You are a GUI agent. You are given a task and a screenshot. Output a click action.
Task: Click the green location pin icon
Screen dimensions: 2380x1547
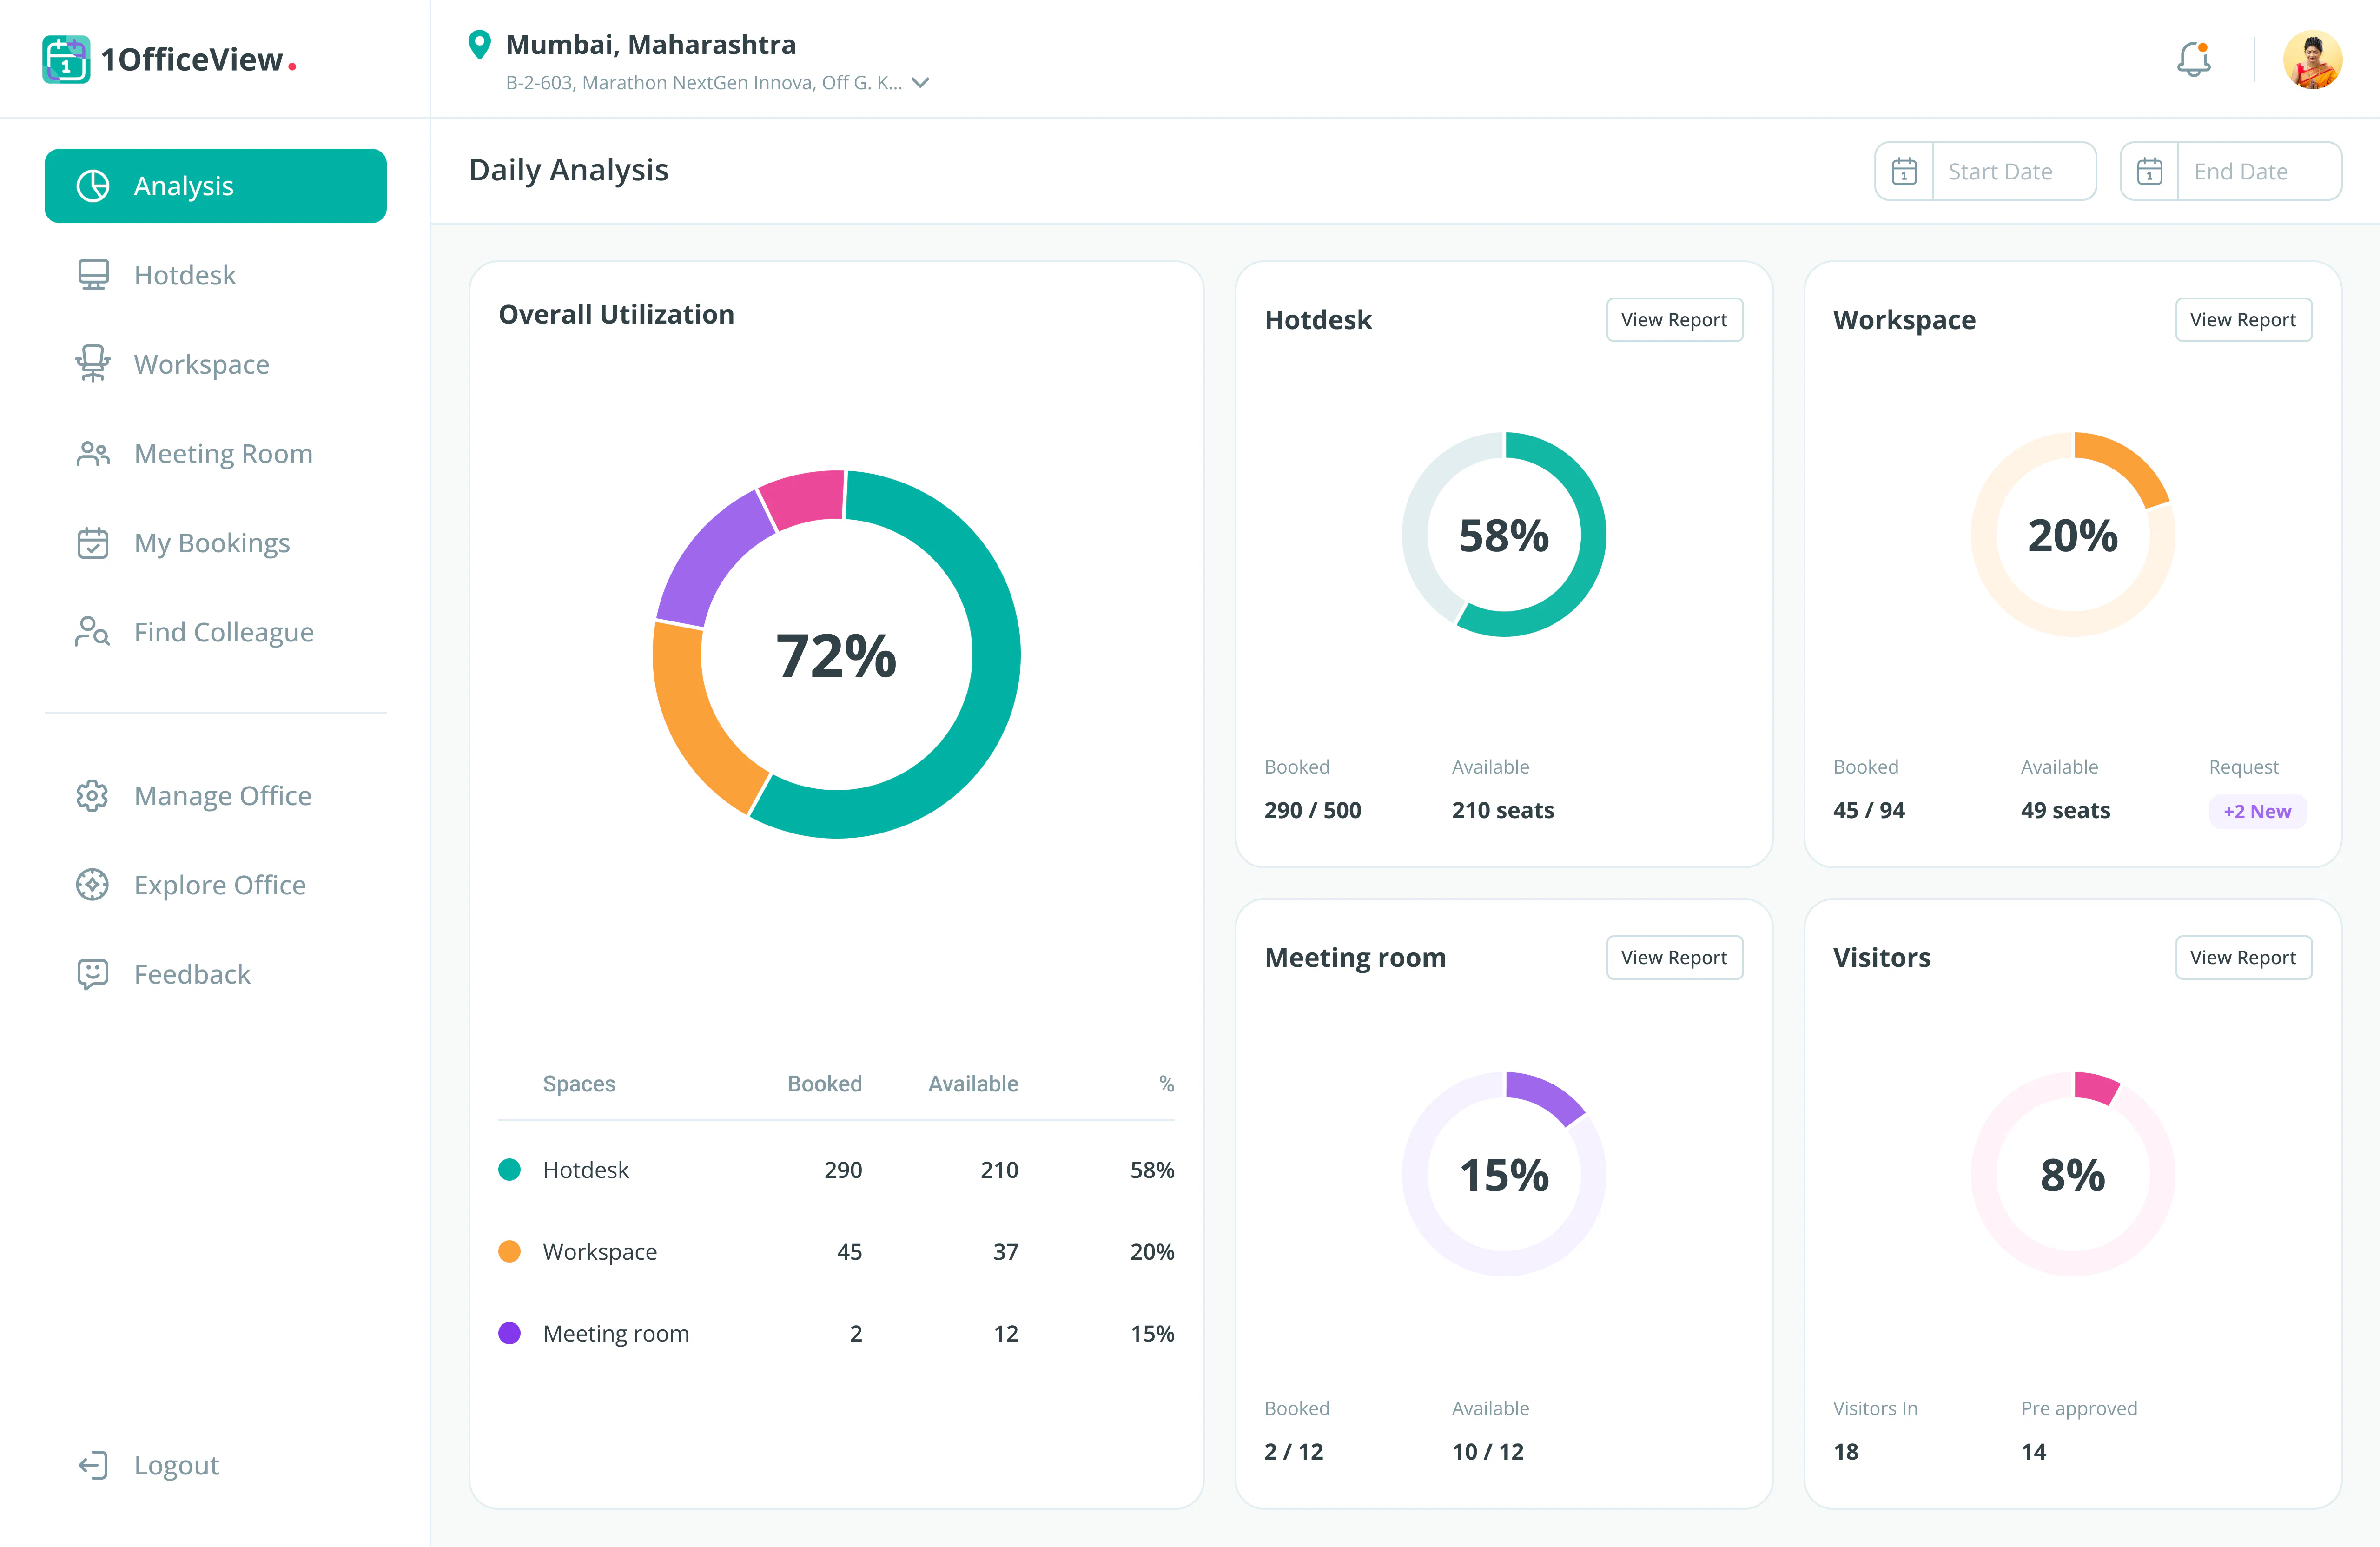point(480,45)
